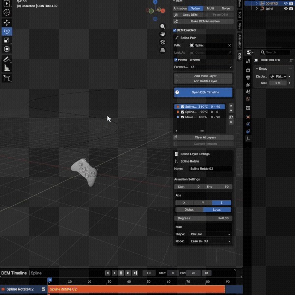
Task: Switch to the Multi tab in DEM panel
Action: (x=210, y=9)
